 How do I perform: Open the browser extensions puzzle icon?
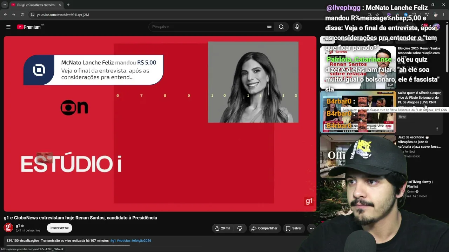(414, 15)
